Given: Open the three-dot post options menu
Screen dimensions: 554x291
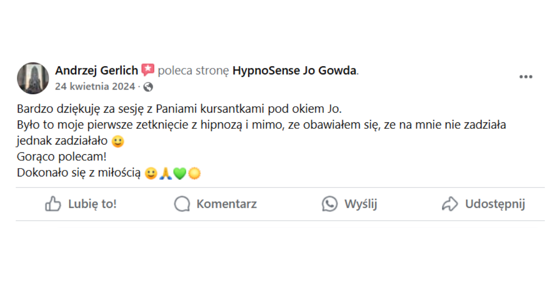Looking at the screenshot, I should point(526,77).
